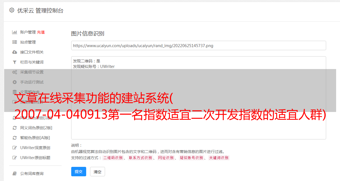This screenshot has height=181, width=340.
Task: Click the edit icon for UWriter深度原创
Action: [x=15, y=148]
